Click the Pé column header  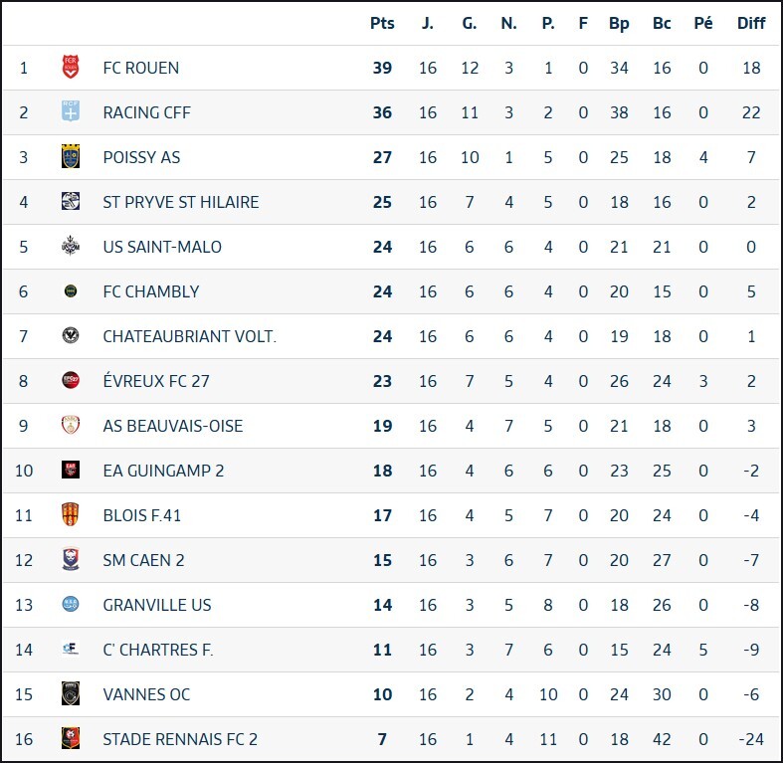pos(703,23)
